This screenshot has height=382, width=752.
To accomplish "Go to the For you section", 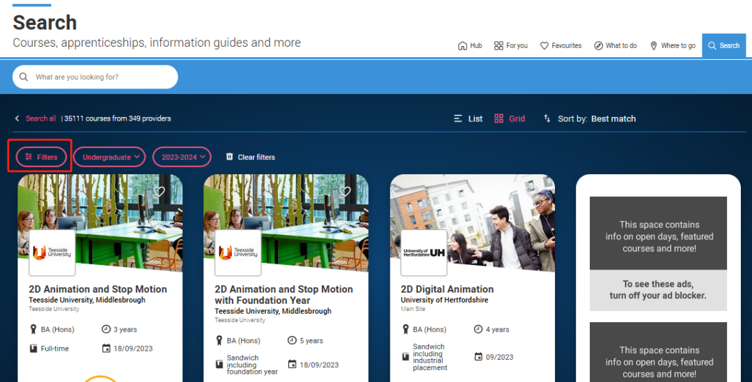I will (510, 45).
